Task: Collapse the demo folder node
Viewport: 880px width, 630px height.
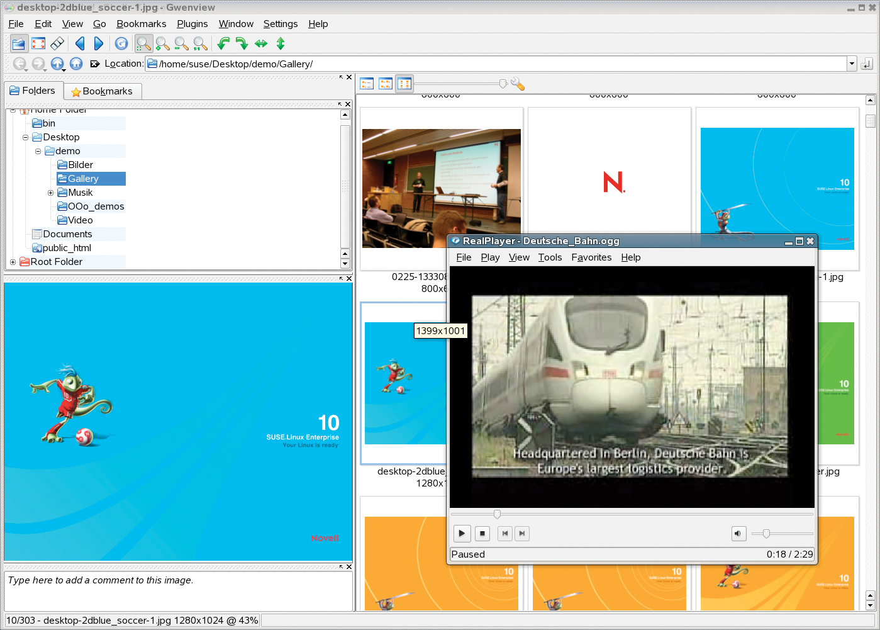Action: coord(38,151)
